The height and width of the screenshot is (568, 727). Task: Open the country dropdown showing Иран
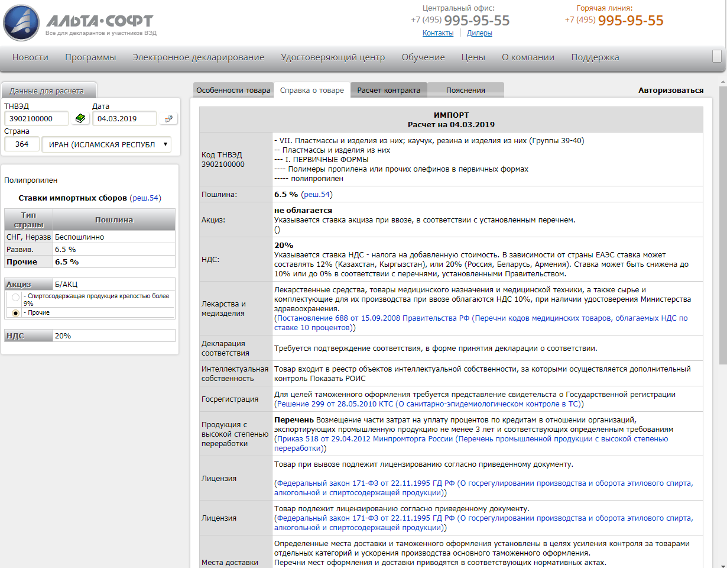106,144
